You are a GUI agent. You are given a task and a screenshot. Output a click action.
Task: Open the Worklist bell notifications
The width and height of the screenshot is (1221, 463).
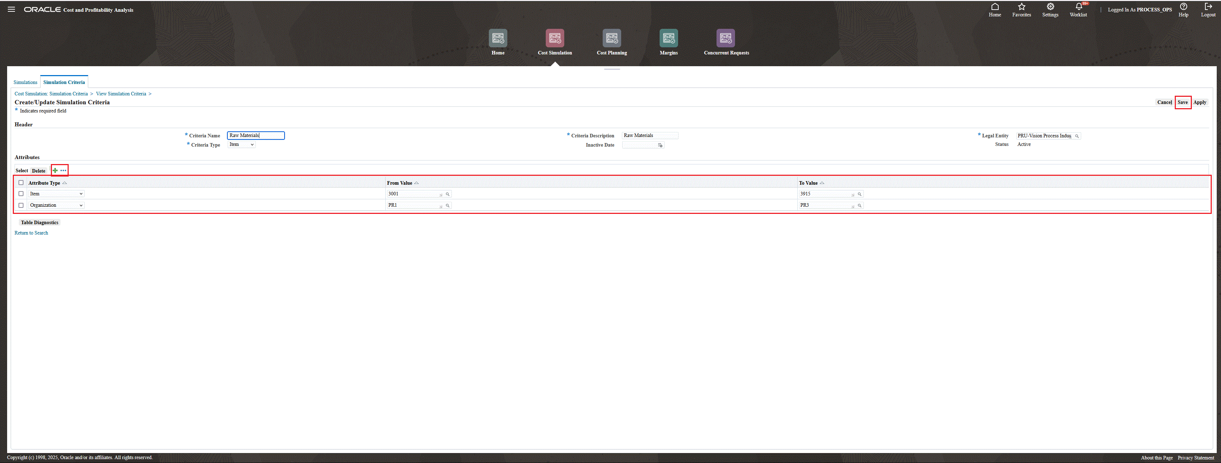[x=1078, y=7]
